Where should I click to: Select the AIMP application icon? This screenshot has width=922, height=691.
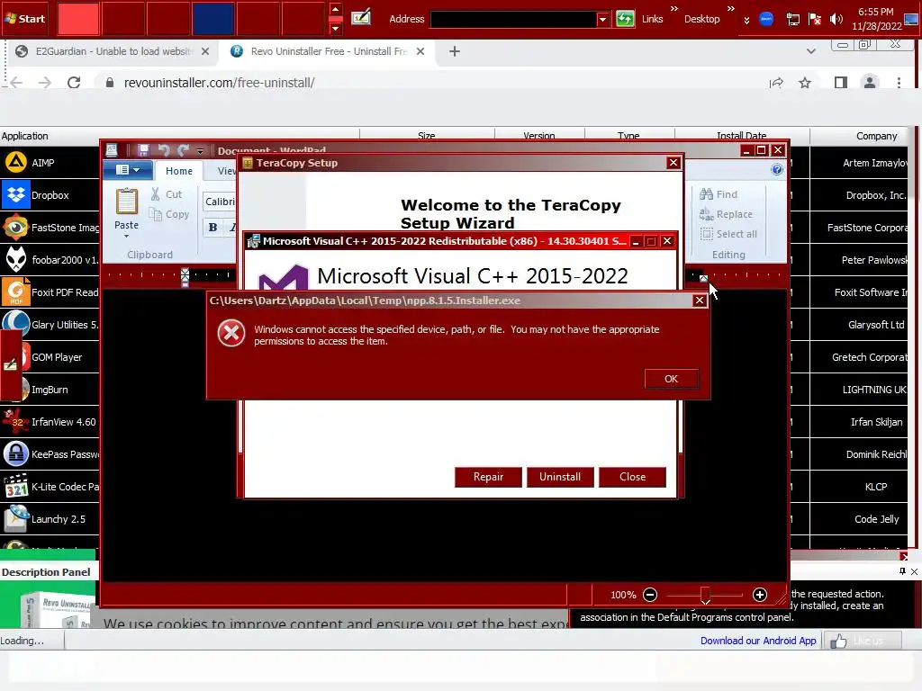coord(16,162)
